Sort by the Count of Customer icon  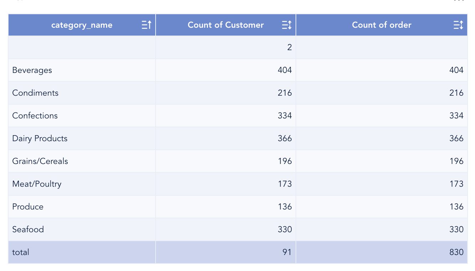coord(287,25)
